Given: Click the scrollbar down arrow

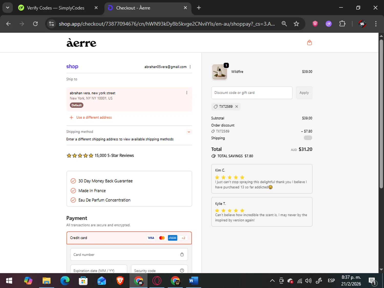Looking at the screenshot, I should point(381,270).
